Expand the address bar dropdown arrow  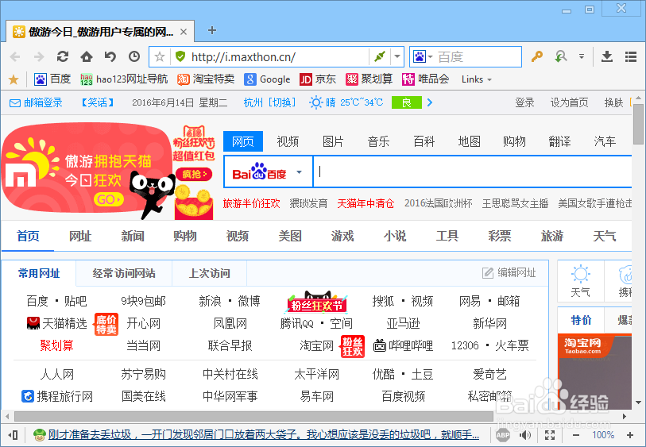click(x=397, y=57)
